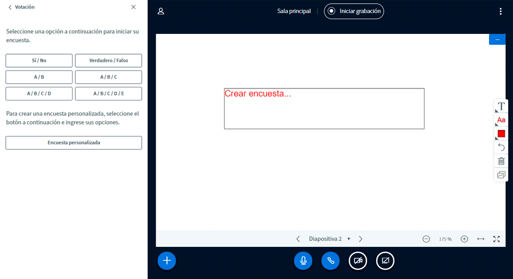Viewport: 513px width, 279px height.
Task: Go to the next slide
Action: click(361, 239)
